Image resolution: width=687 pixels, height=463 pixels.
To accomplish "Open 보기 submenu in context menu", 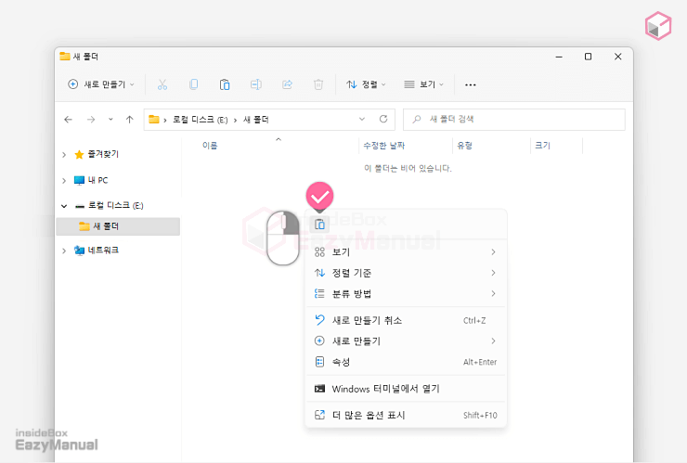I will (x=406, y=251).
